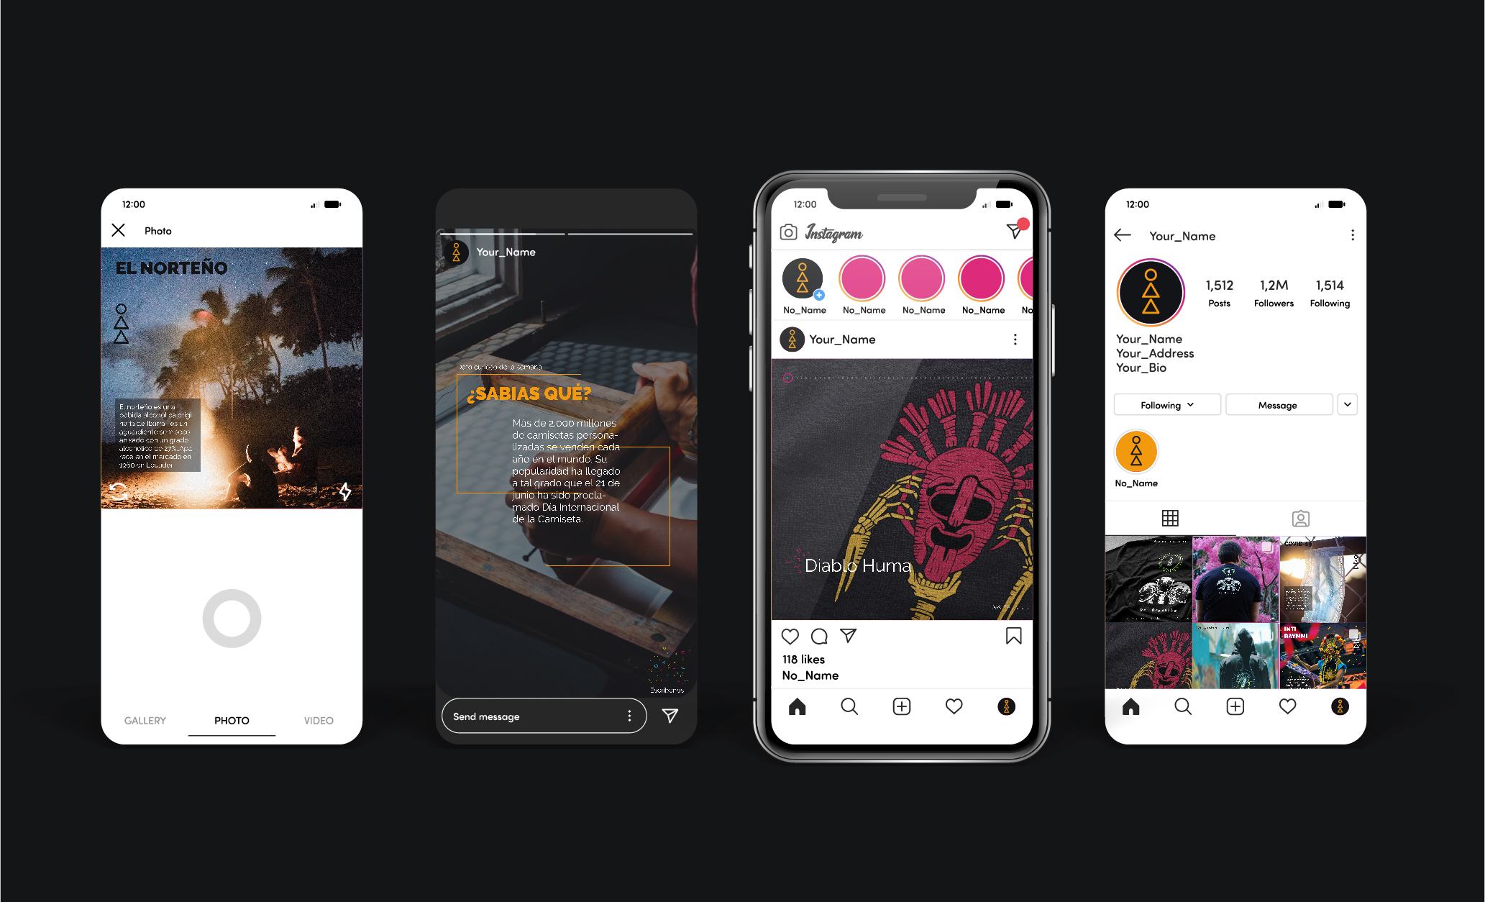Image resolution: width=1485 pixels, height=902 pixels.
Task: Toggle to PHOTO tab in gallery
Action: point(230,719)
